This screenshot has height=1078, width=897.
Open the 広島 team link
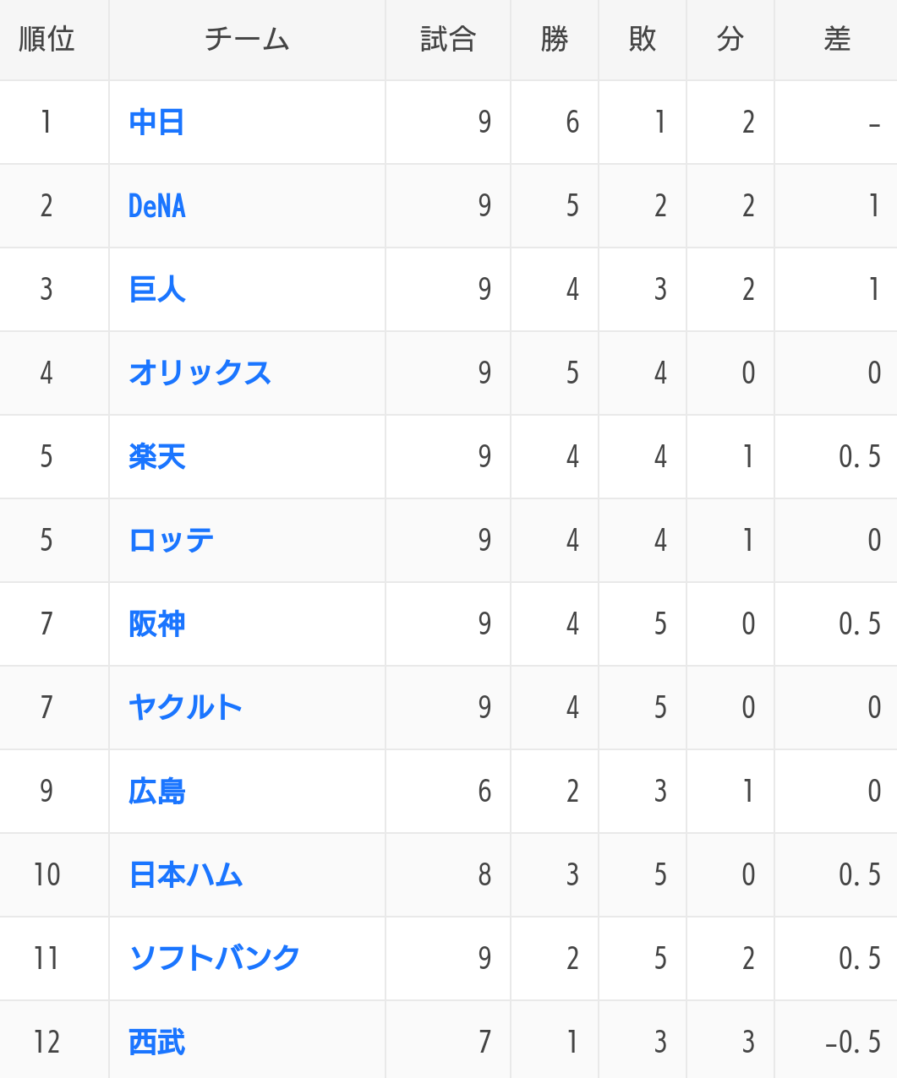tap(156, 792)
